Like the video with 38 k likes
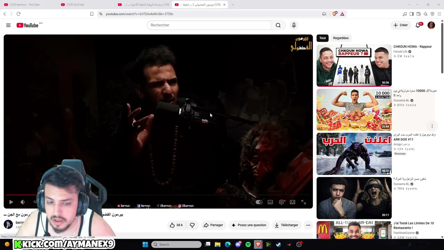 (x=176, y=225)
